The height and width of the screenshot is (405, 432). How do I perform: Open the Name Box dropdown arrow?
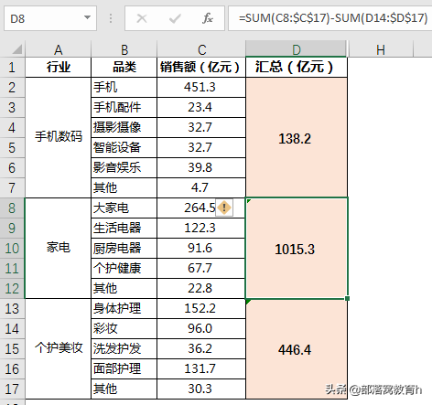coord(87,17)
